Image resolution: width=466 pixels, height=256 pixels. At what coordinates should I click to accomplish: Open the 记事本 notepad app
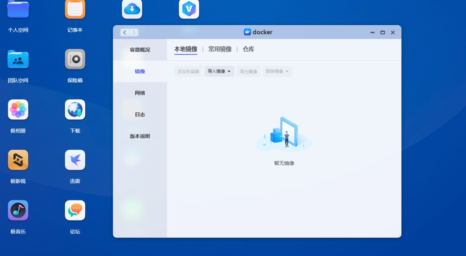point(75,9)
